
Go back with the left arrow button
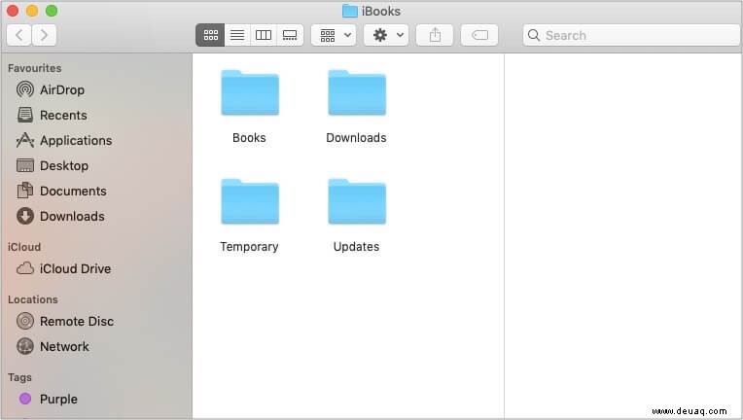(x=19, y=35)
